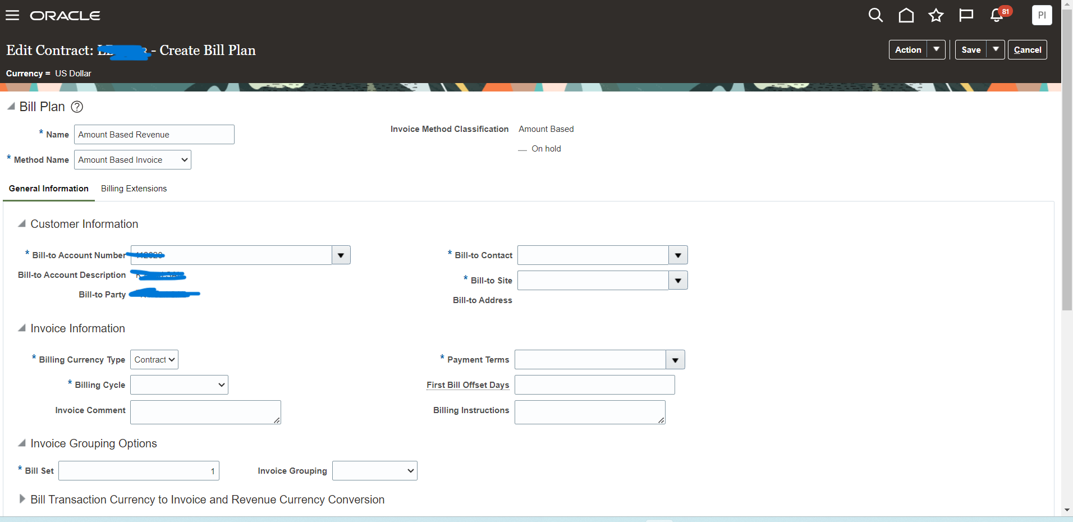
Task: Open the PI user account menu
Action: (x=1042, y=15)
